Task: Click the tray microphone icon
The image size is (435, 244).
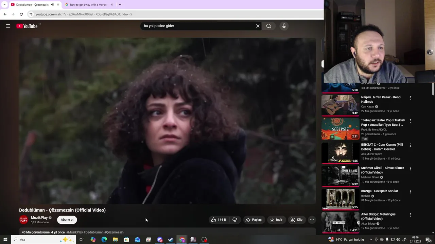Action: pyautogui.click(x=387, y=240)
